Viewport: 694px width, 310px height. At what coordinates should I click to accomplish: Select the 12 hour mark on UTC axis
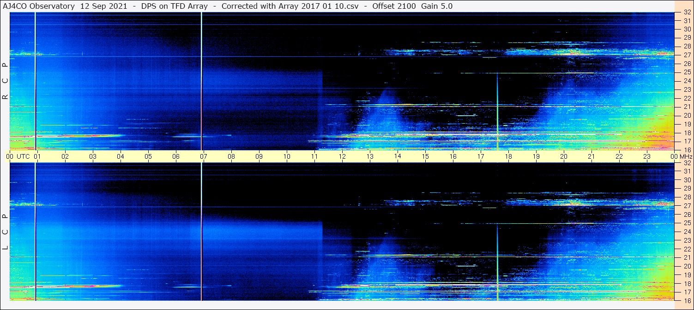coord(342,156)
